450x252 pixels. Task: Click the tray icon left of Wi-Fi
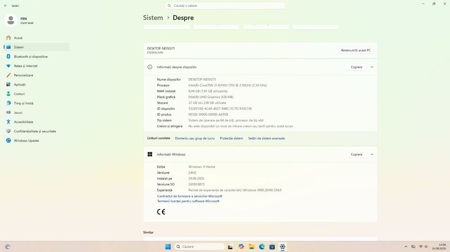tap(413, 247)
